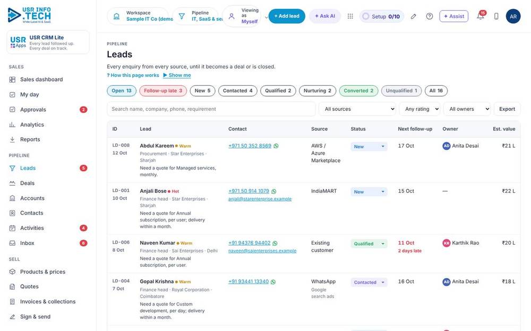Open the All owners dropdown
This screenshot has width=531, height=331.
[x=467, y=109]
